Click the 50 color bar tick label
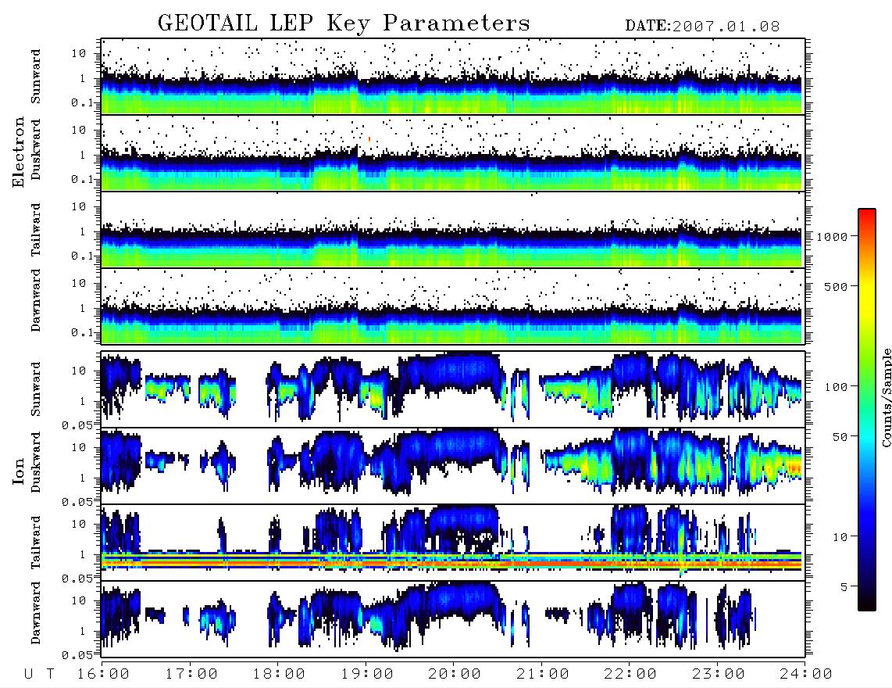 coord(840,437)
